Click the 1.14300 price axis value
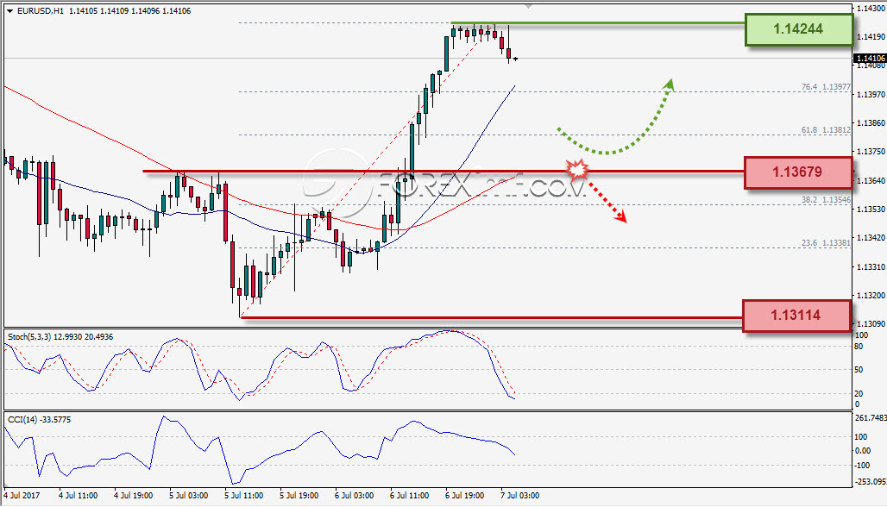The width and height of the screenshot is (887, 507). (871, 9)
